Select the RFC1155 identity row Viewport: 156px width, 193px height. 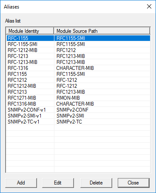click(78, 74)
